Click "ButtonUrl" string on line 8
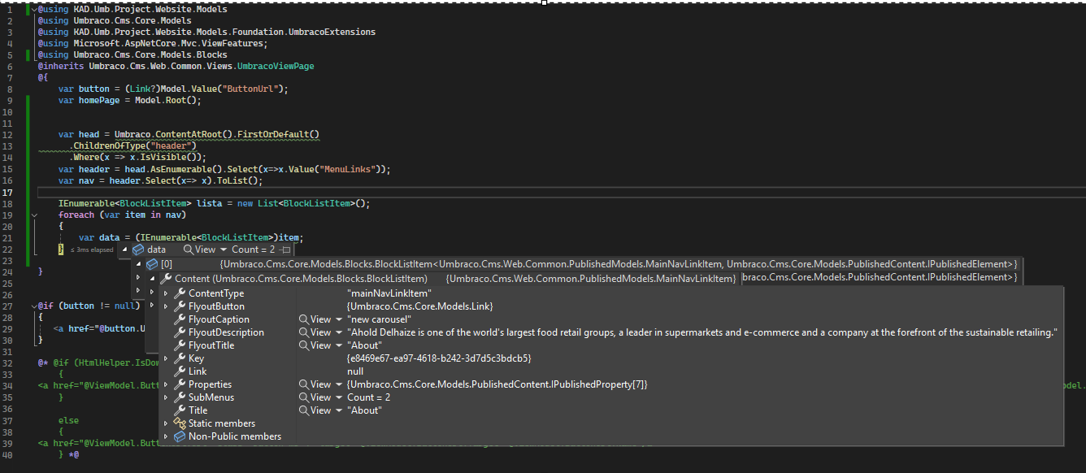The image size is (1086, 473). click(252, 89)
